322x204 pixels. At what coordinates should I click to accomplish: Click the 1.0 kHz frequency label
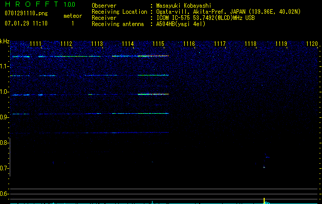coord(4,92)
